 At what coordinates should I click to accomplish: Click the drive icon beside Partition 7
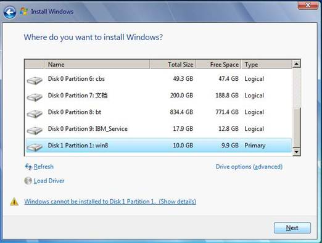(35, 97)
